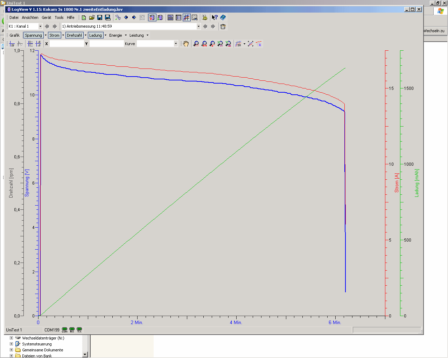Image resolution: width=448 pixels, height=358 pixels.
Task: Select the hand pan tool
Action: coord(186,44)
